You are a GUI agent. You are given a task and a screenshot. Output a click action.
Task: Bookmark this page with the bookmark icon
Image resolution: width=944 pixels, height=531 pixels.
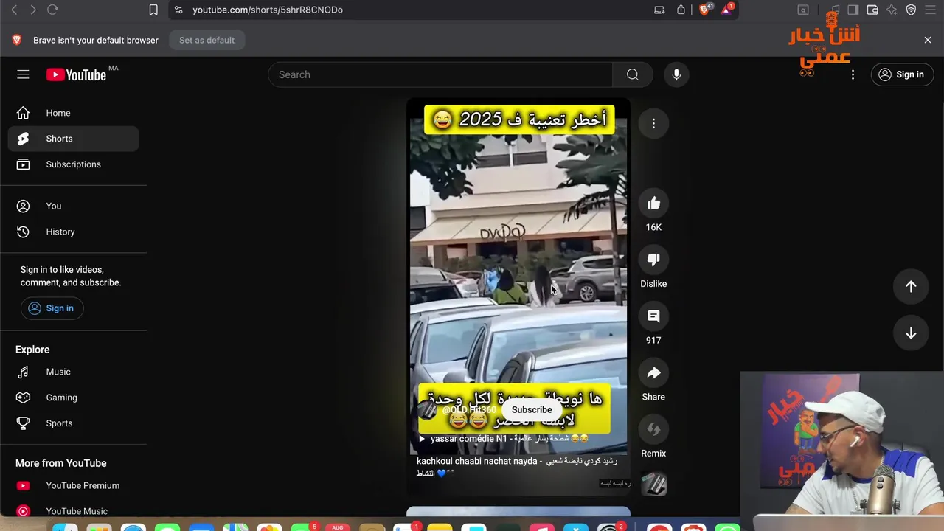[153, 10]
